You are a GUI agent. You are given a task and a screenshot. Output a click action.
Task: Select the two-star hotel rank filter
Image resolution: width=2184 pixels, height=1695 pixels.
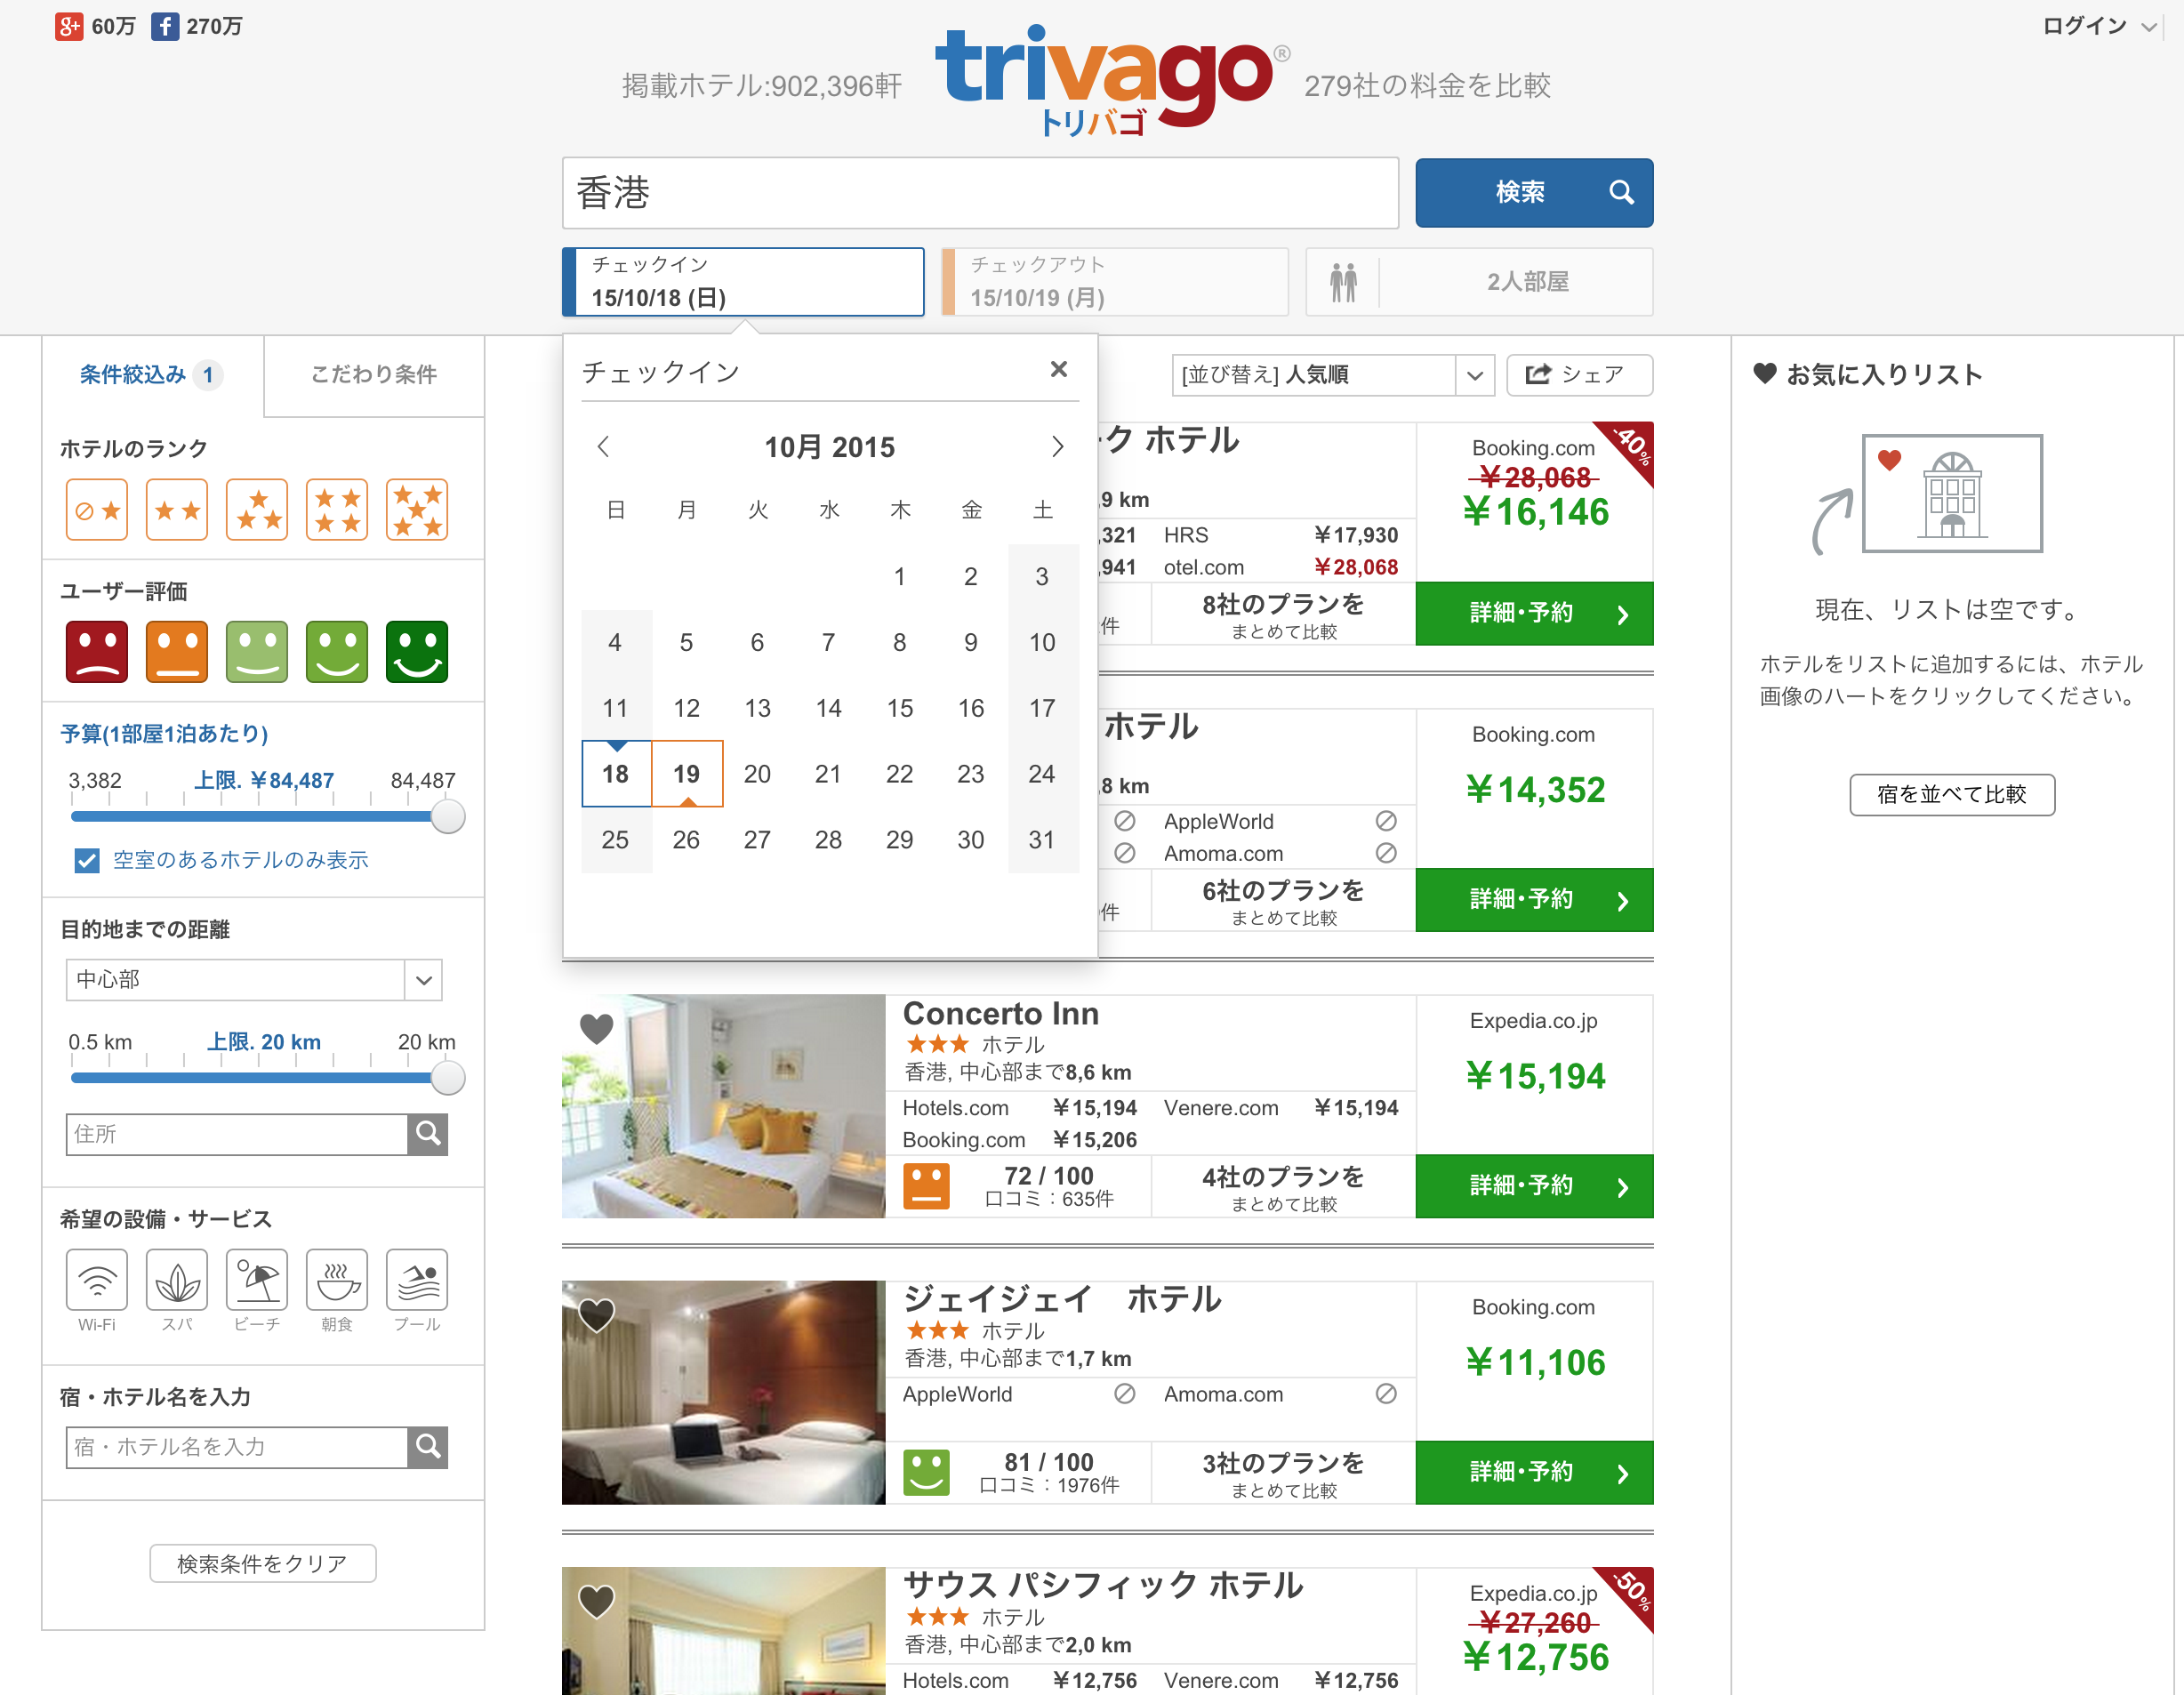pos(177,510)
